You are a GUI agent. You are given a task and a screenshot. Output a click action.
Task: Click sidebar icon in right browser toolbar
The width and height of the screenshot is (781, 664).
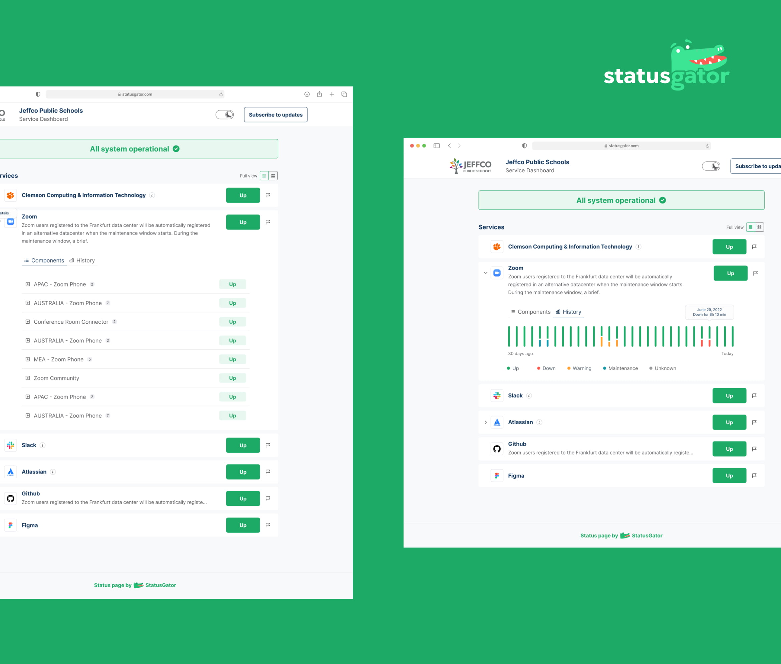click(x=437, y=146)
